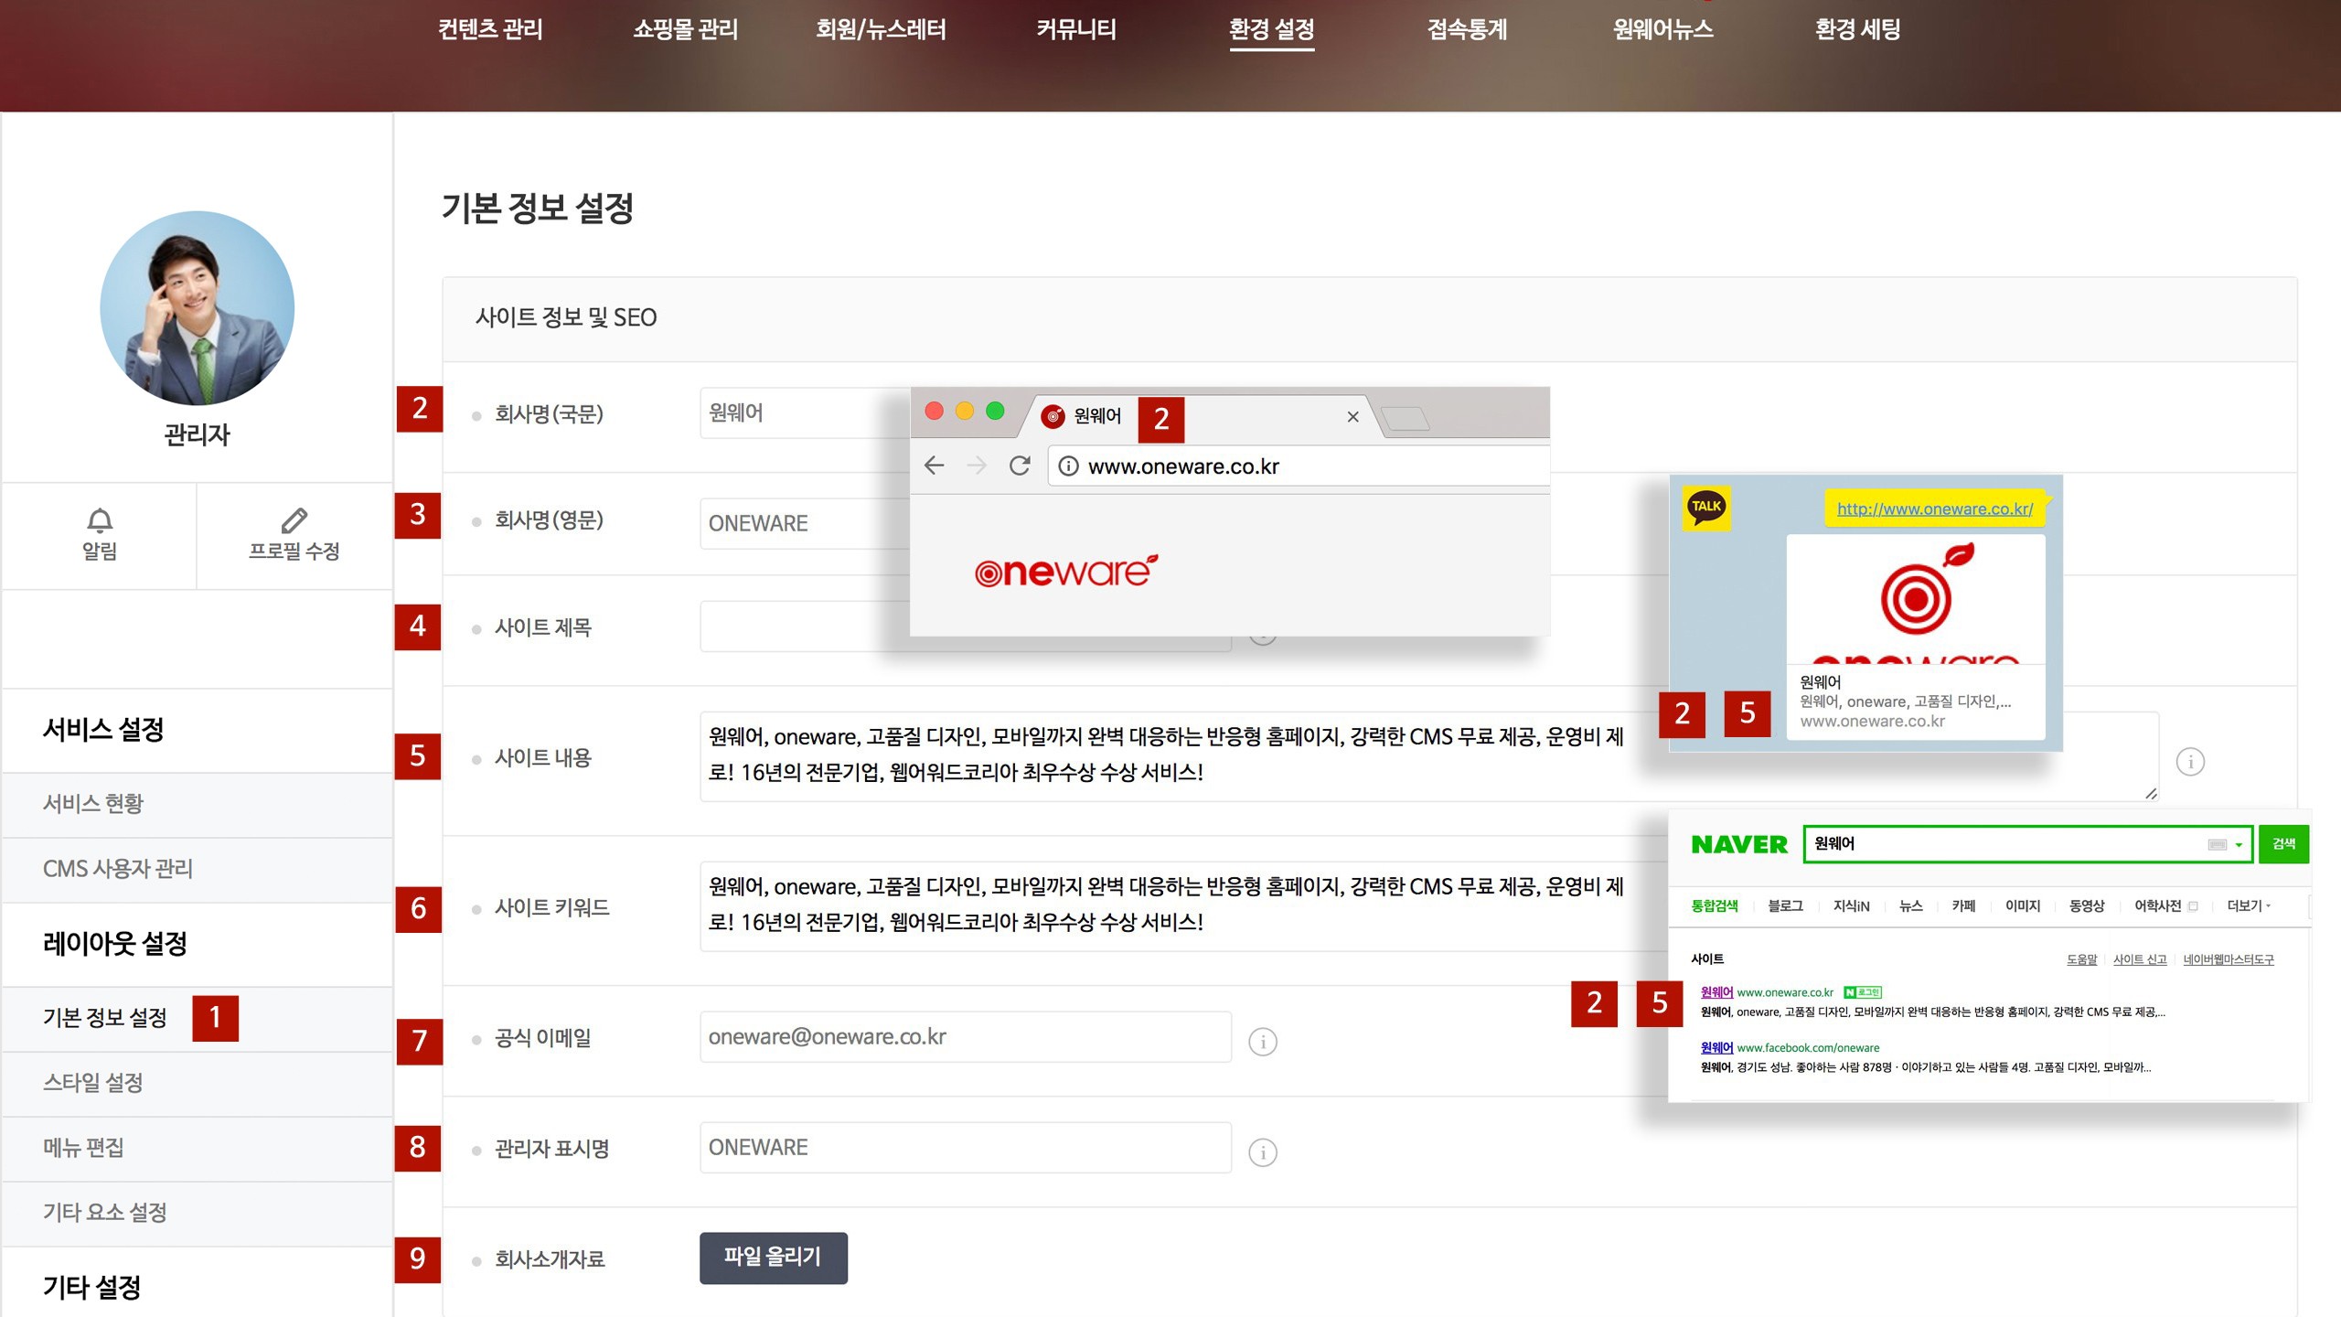The width and height of the screenshot is (2341, 1317).
Task: Click the Naver 사이트 신고 link
Action: point(2140,959)
